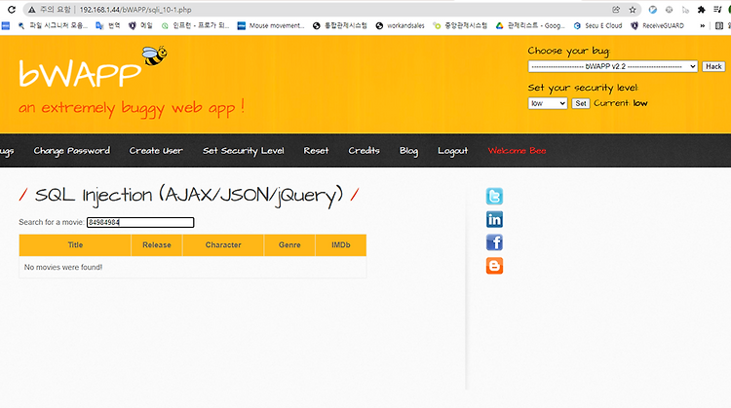The width and height of the screenshot is (731, 408).
Task: Open Create User menu item
Action: (156, 150)
